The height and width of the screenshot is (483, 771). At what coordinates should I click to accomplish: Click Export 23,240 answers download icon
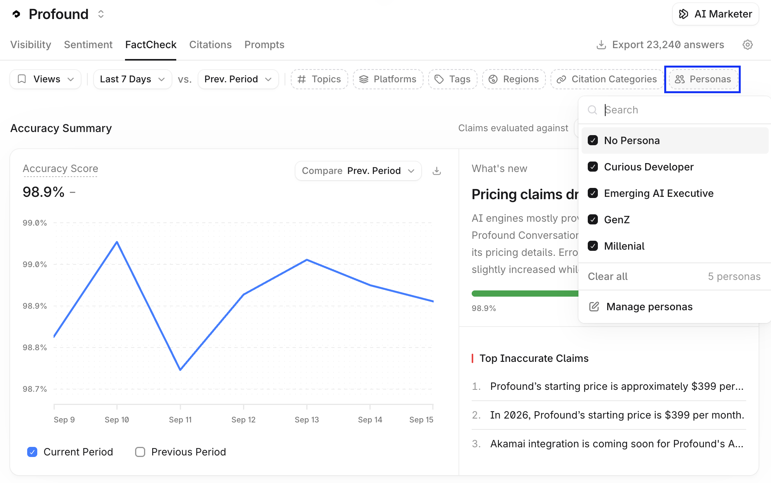[601, 45]
